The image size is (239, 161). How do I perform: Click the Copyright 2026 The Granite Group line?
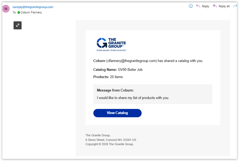[x=110, y=144]
